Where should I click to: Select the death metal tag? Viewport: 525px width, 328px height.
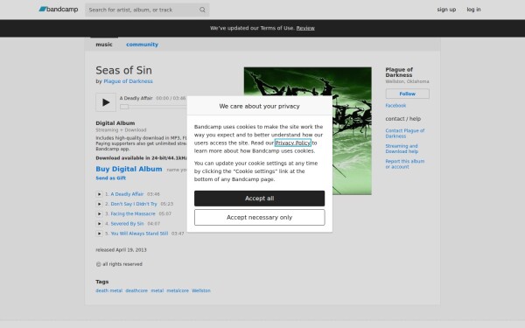coord(108,290)
